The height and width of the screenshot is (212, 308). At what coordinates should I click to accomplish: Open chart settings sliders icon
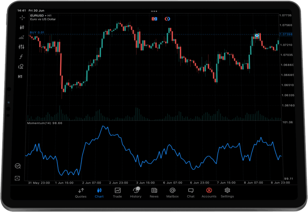tap(21, 47)
